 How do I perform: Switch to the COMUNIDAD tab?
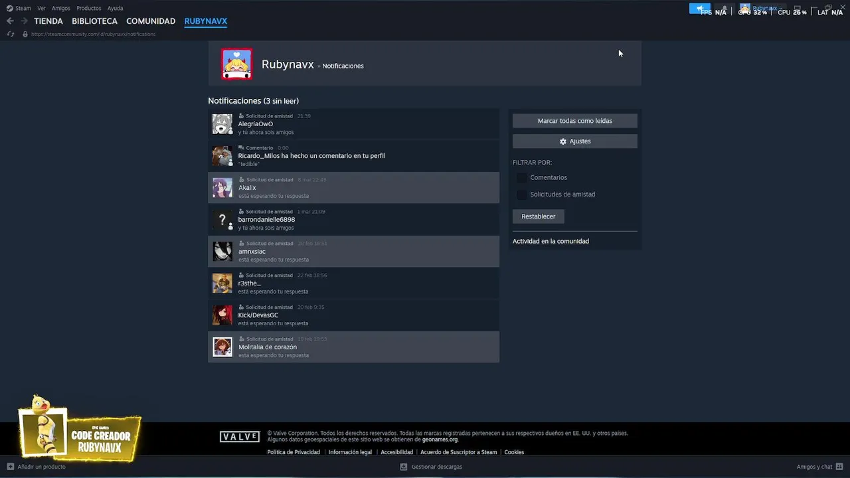click(151, 21)
